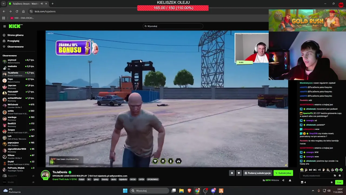Screen dimensions: 346x195
Task: Open Leh channel in followed list
Action: tap(18, 137)
